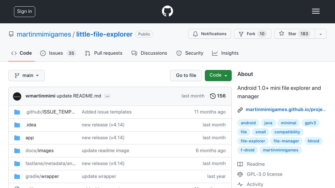This screenshot has height=188, width=335.
Task: Select the file-explorer topic tag
Action: point(253,141)
